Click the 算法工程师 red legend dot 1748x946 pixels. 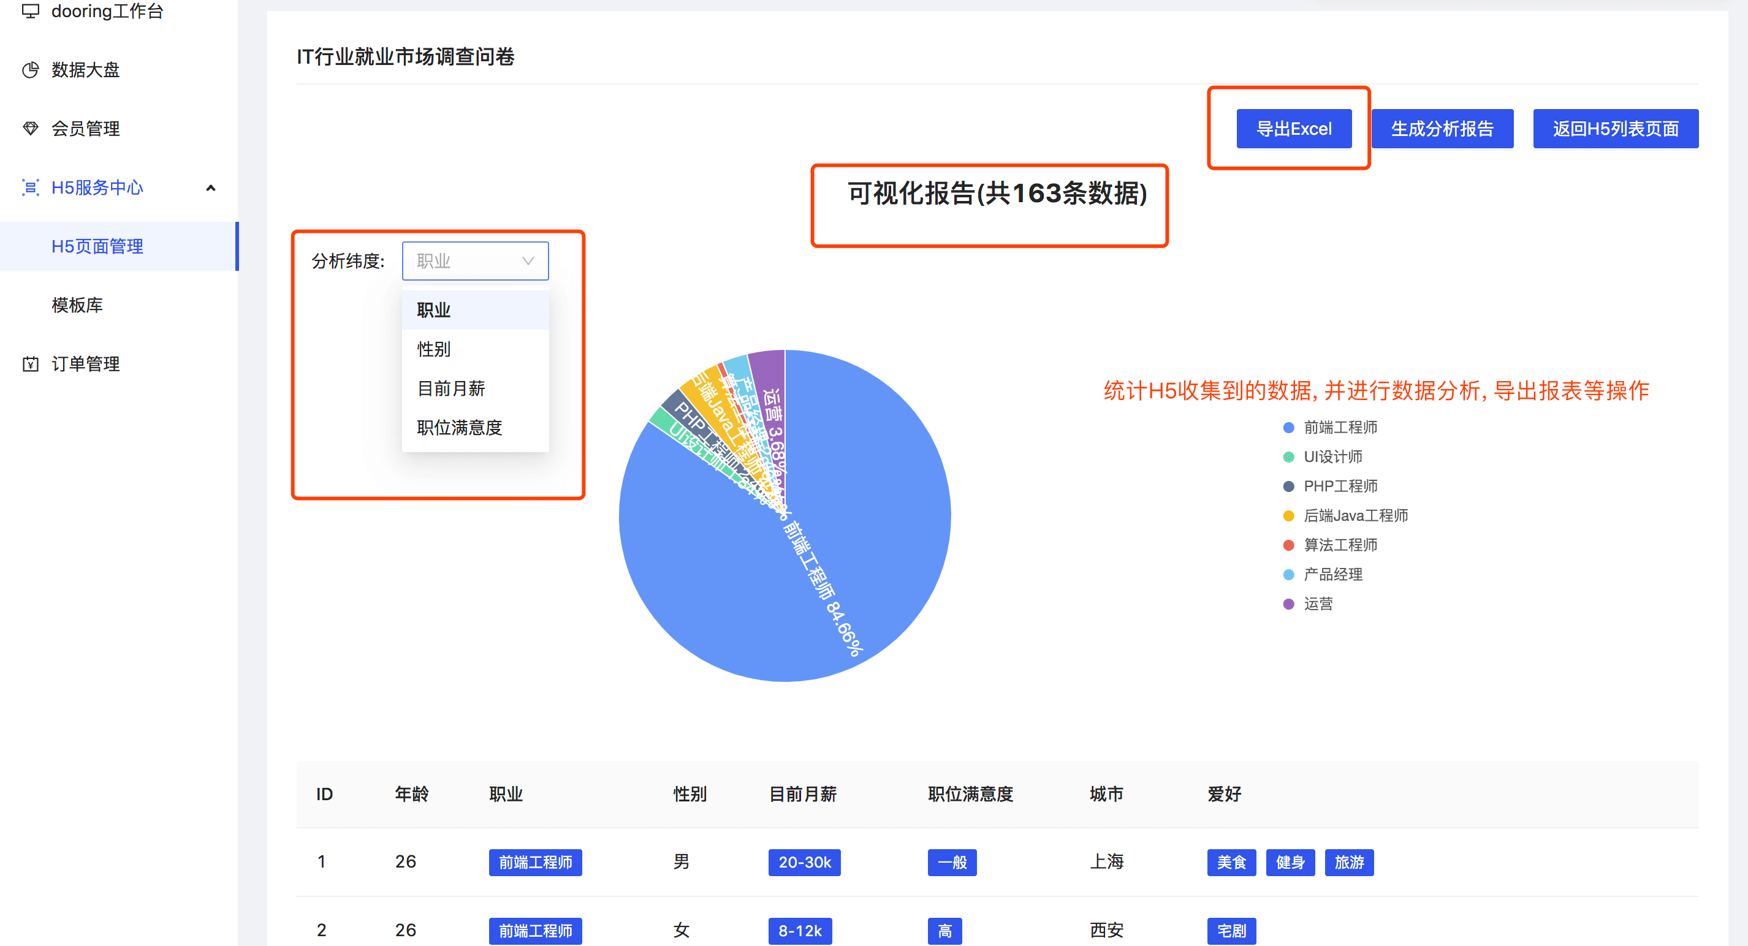pos(1288,545)
